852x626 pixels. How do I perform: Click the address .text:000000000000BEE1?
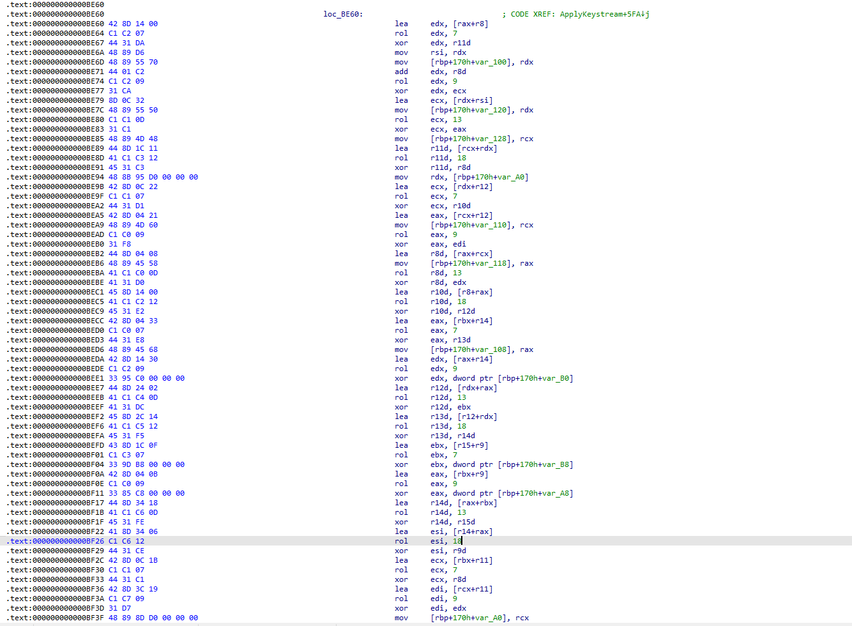pos(56,378)
